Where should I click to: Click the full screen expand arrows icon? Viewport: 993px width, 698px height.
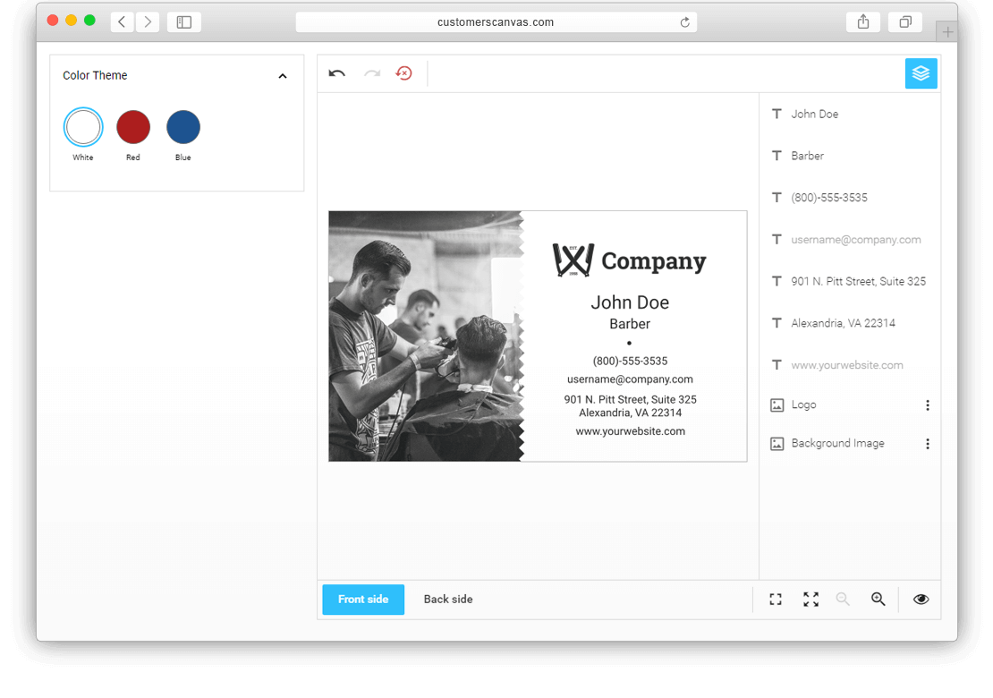(x=811, y=600)
